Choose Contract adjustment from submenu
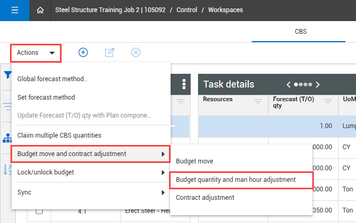356x223 pixels. click(205, 198)
